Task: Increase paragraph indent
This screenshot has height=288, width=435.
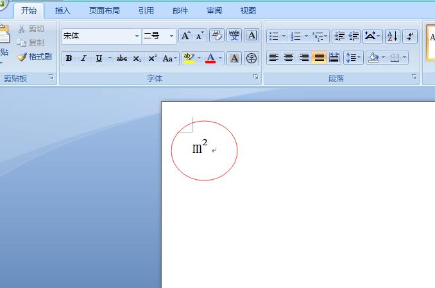Action: point(354,36)
